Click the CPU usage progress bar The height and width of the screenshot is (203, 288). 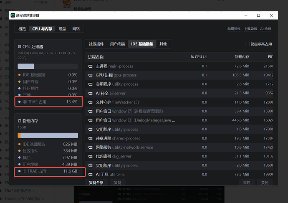pos(48,66)
